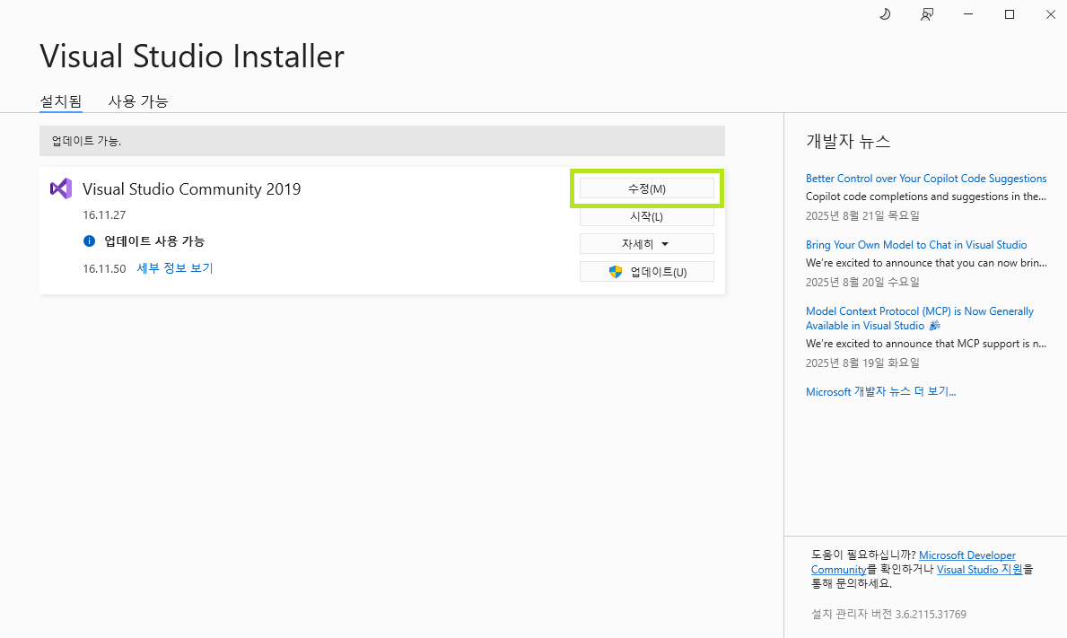Image resolution: width=1067 pixels, height=638 pixels.
Task: Click the 수정(M) button
Action: (646, 188)
